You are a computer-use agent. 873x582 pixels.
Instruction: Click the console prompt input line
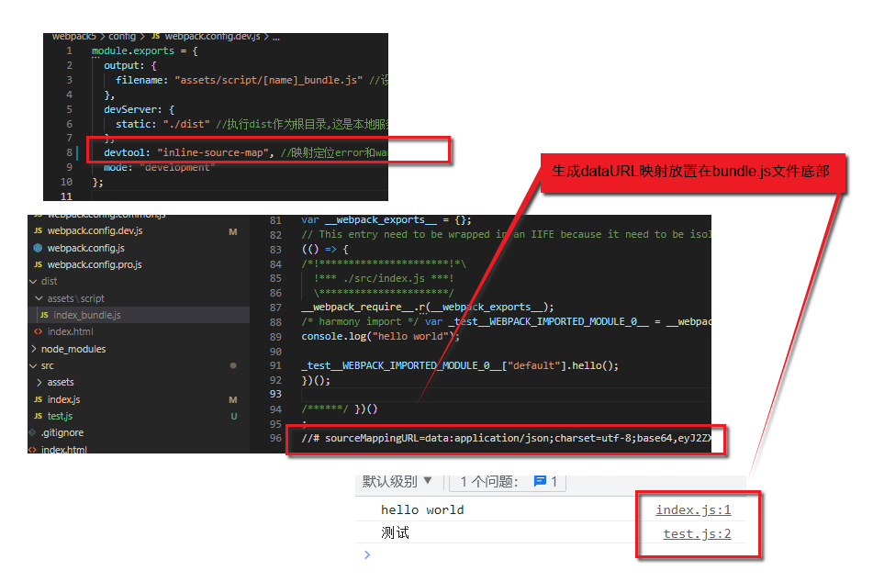pos(551,554)
